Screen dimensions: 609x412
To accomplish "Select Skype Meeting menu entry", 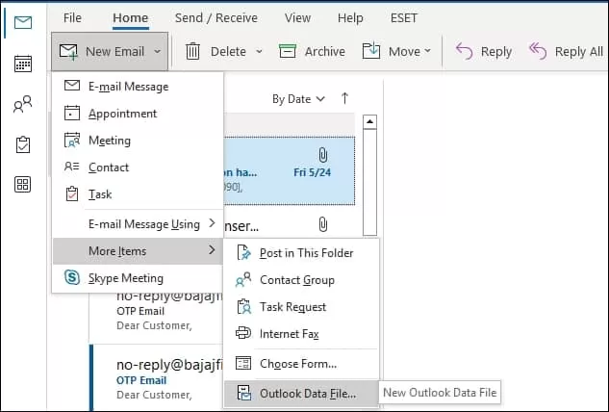I will pyautogui.click(x=138, y=278).
